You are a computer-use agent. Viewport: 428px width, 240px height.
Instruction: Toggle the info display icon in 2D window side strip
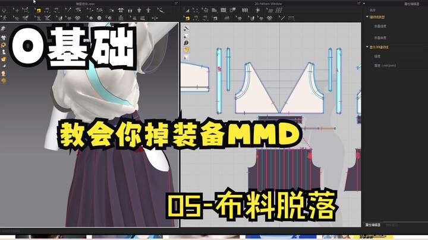click(x=187, y=43)
